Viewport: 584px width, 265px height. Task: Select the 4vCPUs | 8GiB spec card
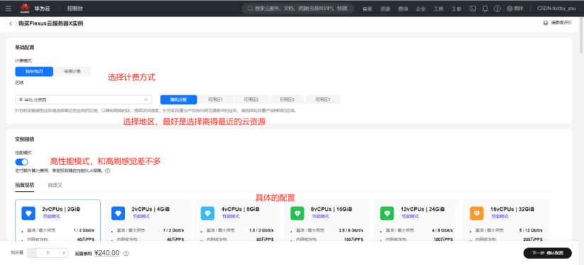click(x=237, y=221)
